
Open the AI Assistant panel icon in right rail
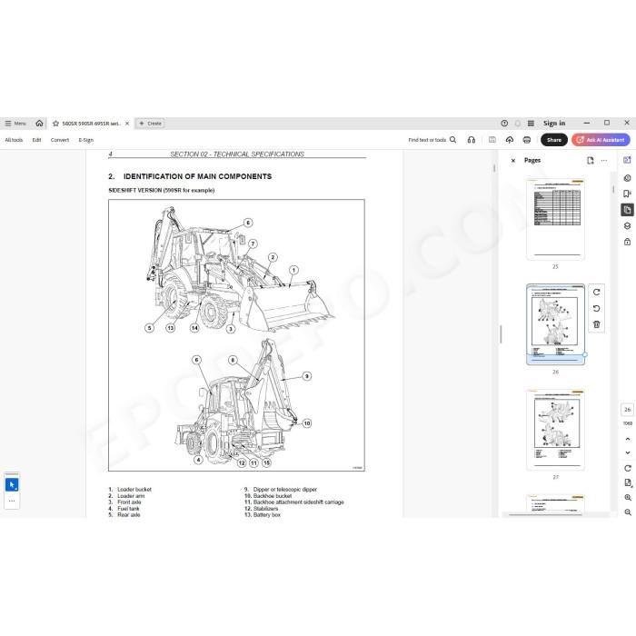pos(627,160)
